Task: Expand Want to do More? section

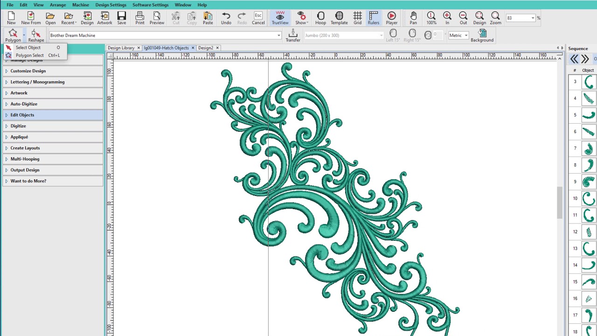Action: [x=53, y=181]
